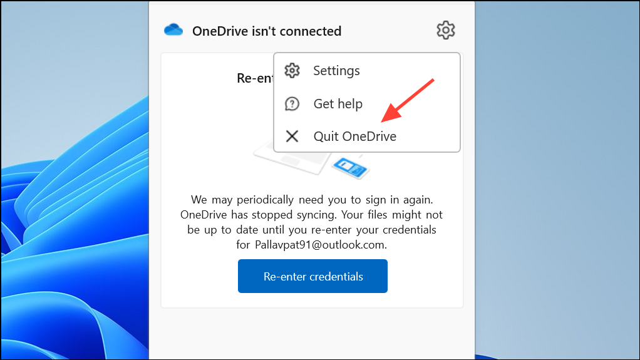This screenshot has height=360, width=640.
Task: Choose Settings from the dropdown menu
Action: pyautogui.click(x=367, y=71)
